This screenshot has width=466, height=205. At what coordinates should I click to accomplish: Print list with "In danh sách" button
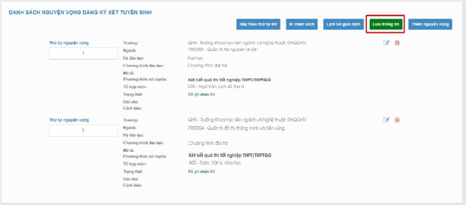click(302, 24)
